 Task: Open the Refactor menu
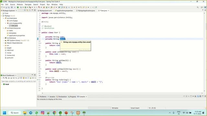pyautogui.click(x=20, y=5)
